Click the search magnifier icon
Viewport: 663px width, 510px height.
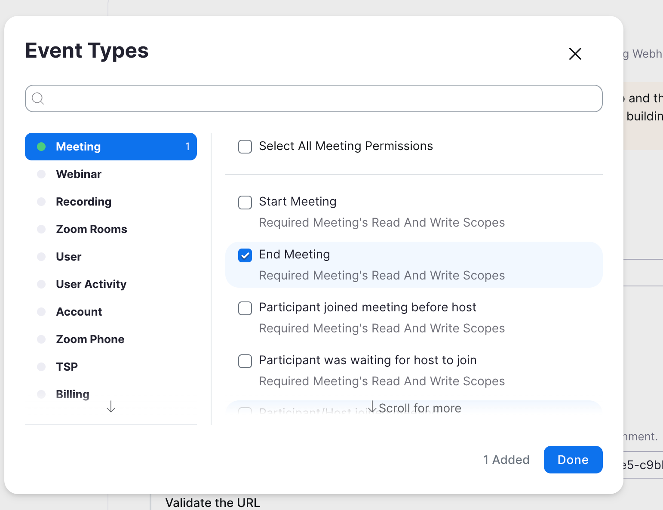click(38, 98)
